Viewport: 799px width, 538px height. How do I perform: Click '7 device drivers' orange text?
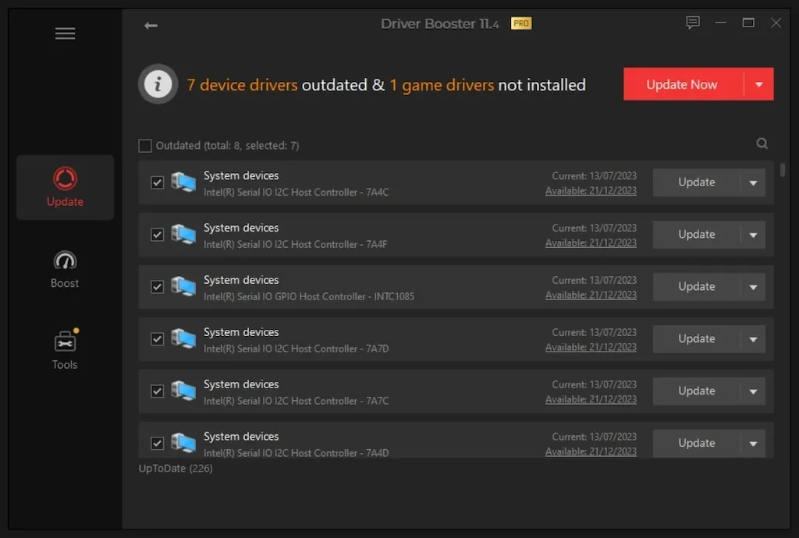point(242,85)
